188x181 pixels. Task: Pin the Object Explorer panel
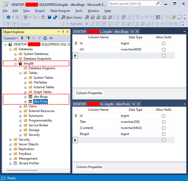click(x=63, y=32)
